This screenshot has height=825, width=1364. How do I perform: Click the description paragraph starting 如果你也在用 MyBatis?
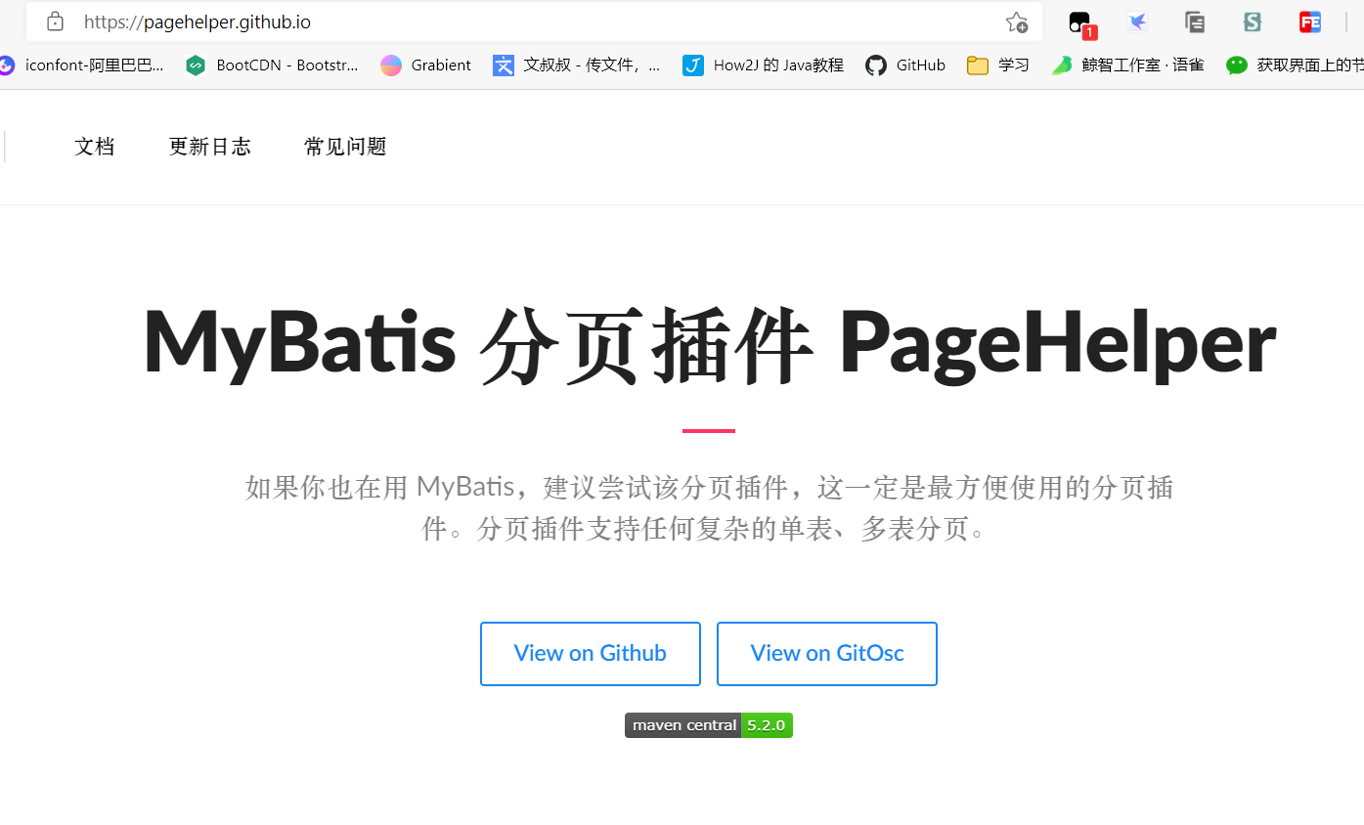pos(709,508)
